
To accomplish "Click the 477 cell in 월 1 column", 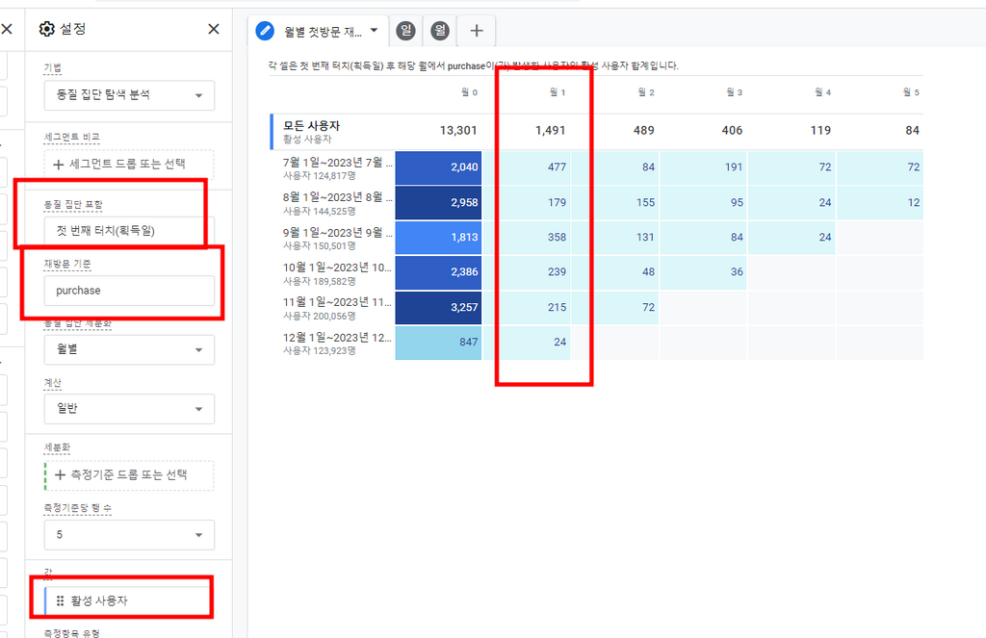I will pyautogui.click(x=527, y=167).
